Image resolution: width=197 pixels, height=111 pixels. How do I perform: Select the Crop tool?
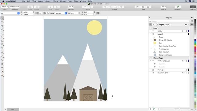click(2, 26)
